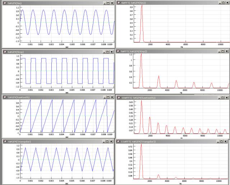Click the '10#FFT( 7#GEN(Sawtooth))' title text
230x185 pixels.
tap(139, 98)
